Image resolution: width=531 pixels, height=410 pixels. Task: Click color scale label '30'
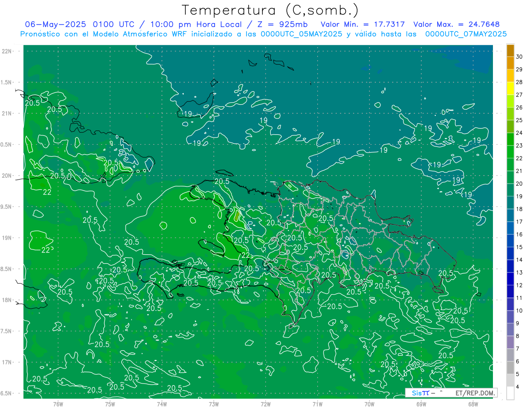(519, 57)
